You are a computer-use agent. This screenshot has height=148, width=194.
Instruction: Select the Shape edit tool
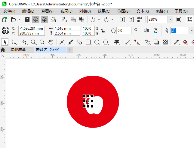[x=14, y=42]
